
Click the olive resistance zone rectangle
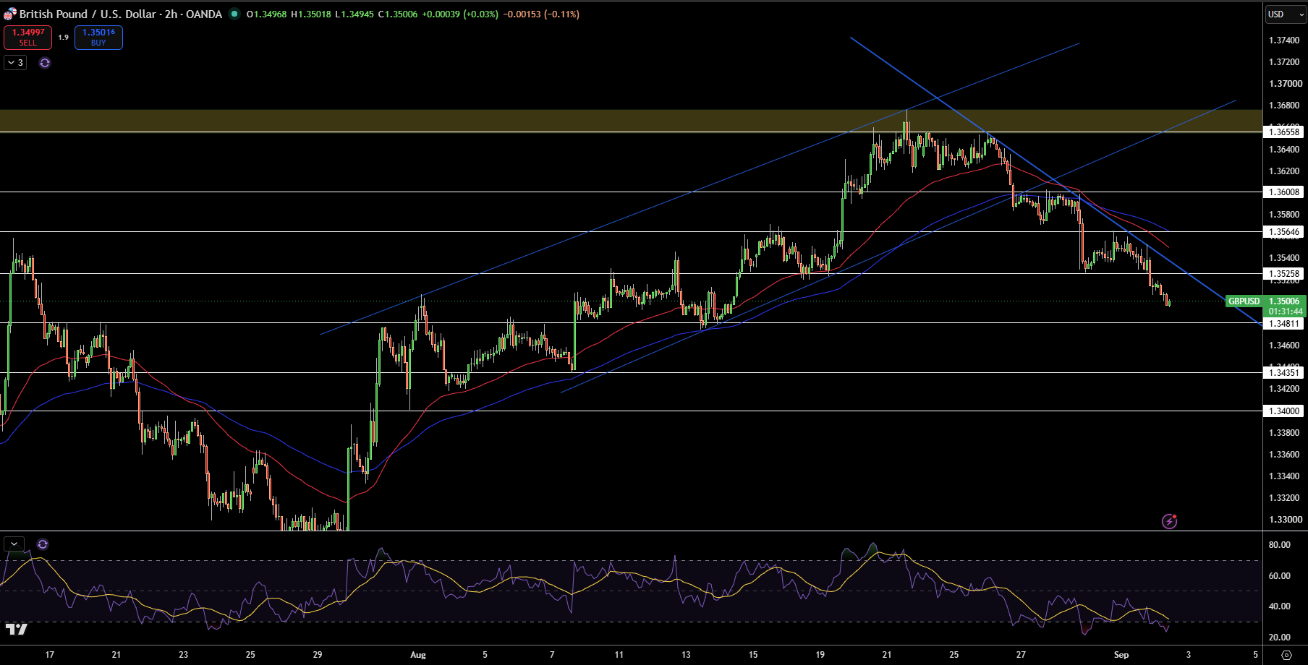[631, 121]
